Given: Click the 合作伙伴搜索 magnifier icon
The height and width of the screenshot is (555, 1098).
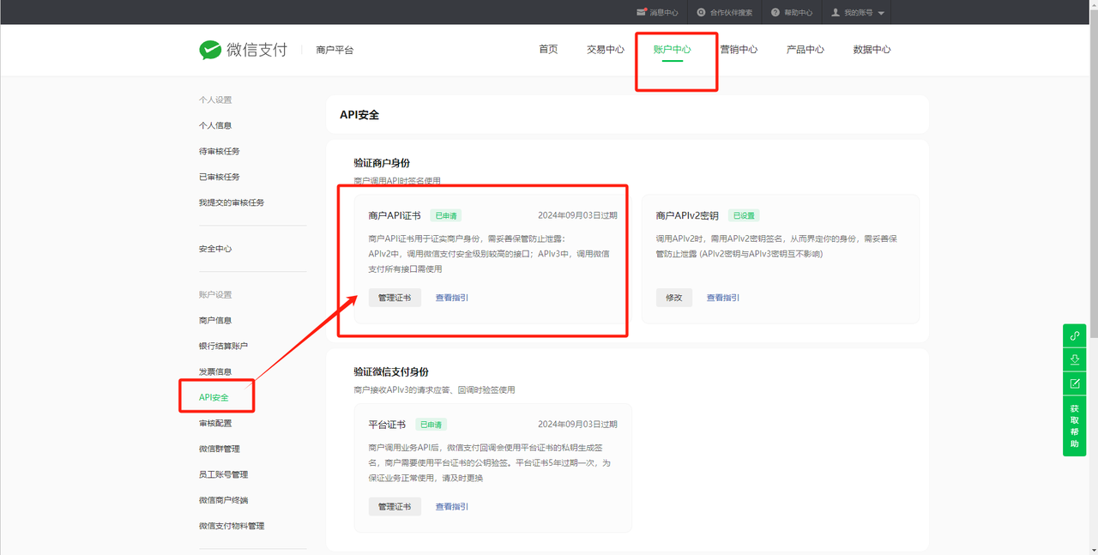Looking at the screenshot, I should click(x=699, y=12).
